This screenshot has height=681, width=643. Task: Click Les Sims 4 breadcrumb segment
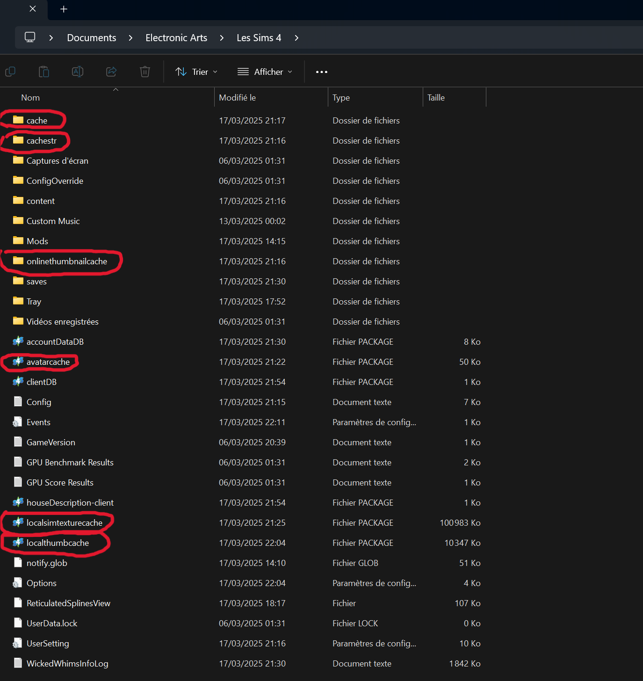click(x=259, y=38)
